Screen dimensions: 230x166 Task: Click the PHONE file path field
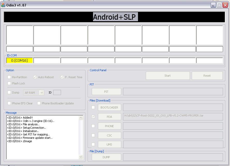pyautogui.click(x=173, y=126)
